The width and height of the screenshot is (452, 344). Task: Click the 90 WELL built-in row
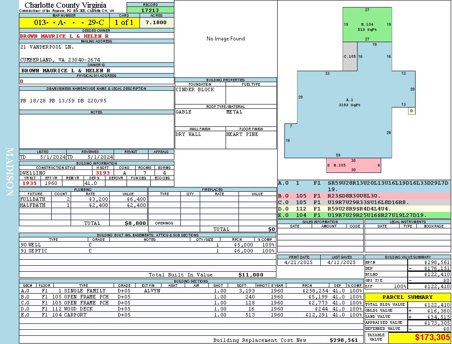[147, 245]
